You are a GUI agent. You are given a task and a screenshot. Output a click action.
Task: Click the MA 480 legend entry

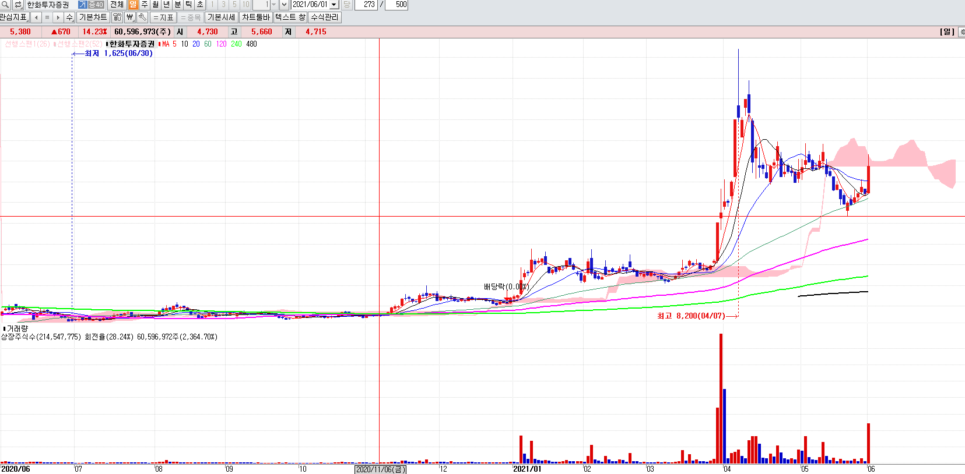coord(251,44)
